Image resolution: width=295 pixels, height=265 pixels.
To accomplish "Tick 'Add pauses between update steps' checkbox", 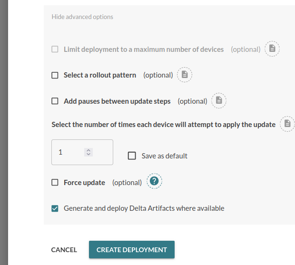I will 55,101.
